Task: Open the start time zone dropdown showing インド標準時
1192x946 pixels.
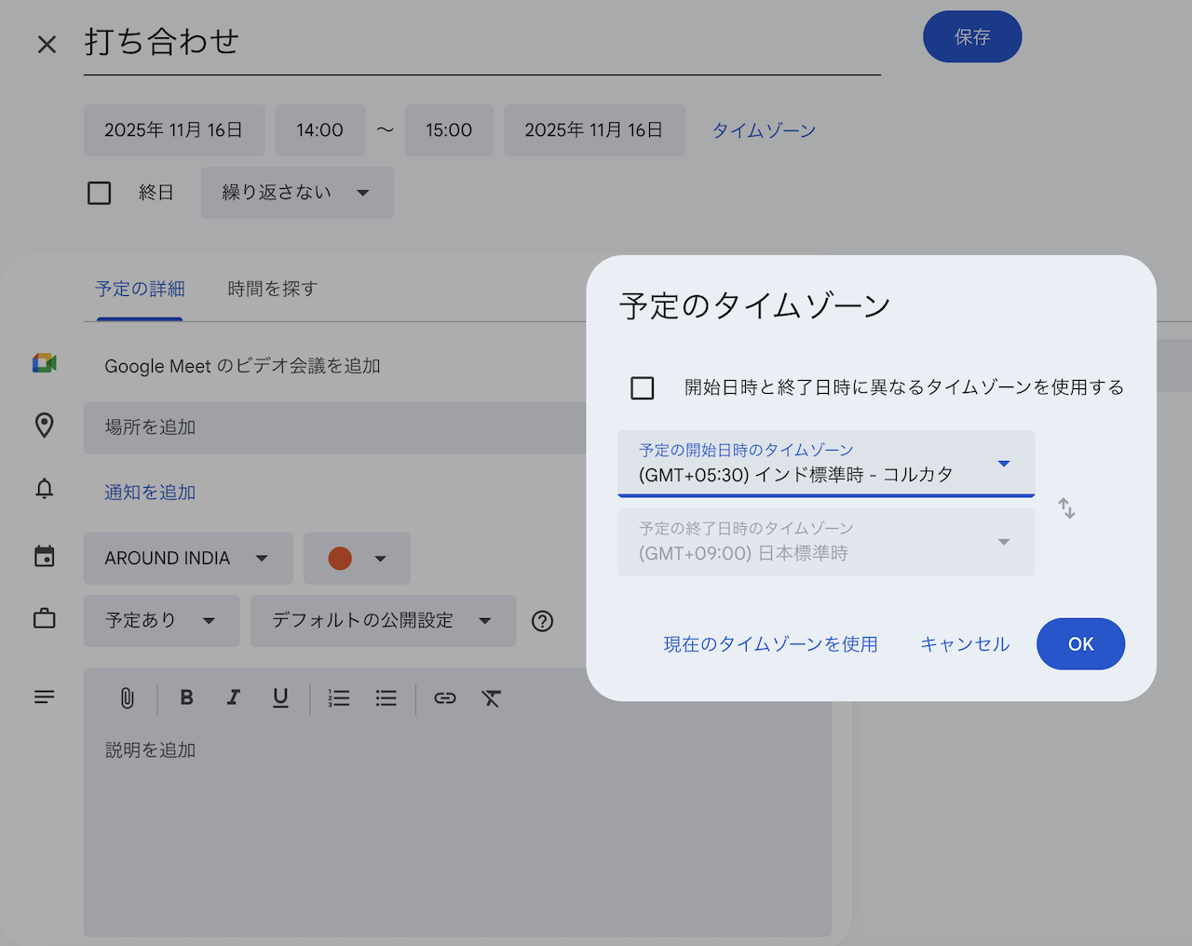Action: point(826,463)
